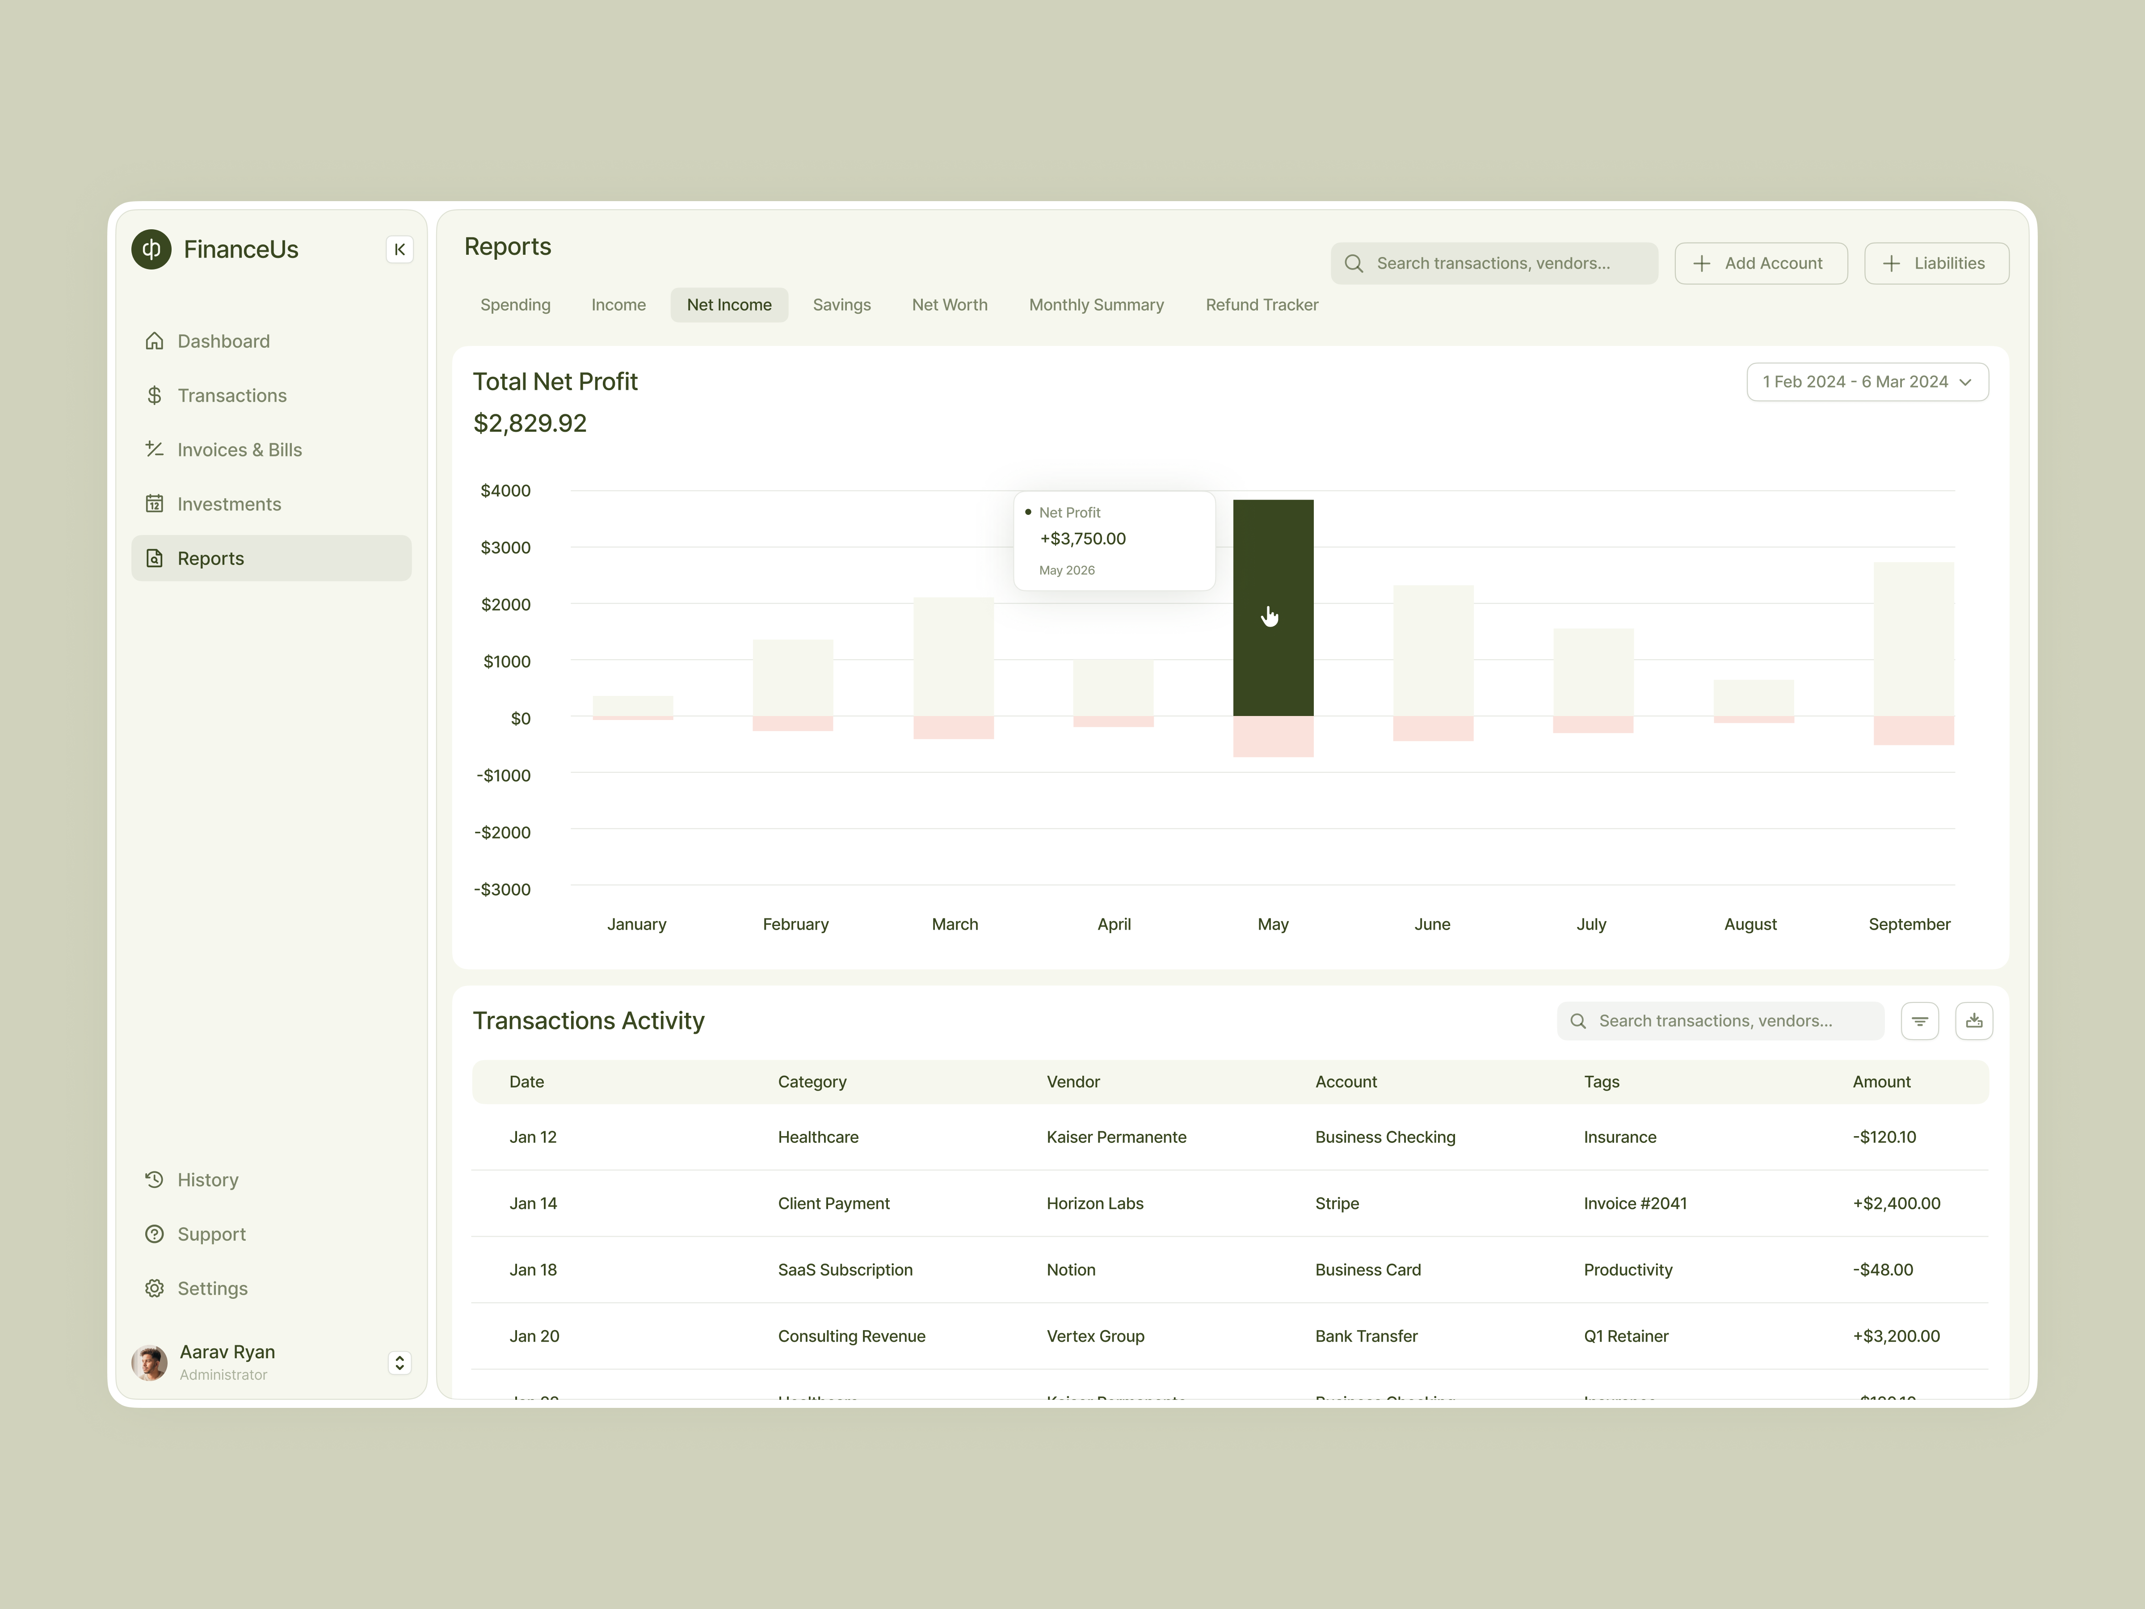The height and width of the screenshot is (1609, 2145).
Task: Open the Investments panel icon
Action: (155, 503)
